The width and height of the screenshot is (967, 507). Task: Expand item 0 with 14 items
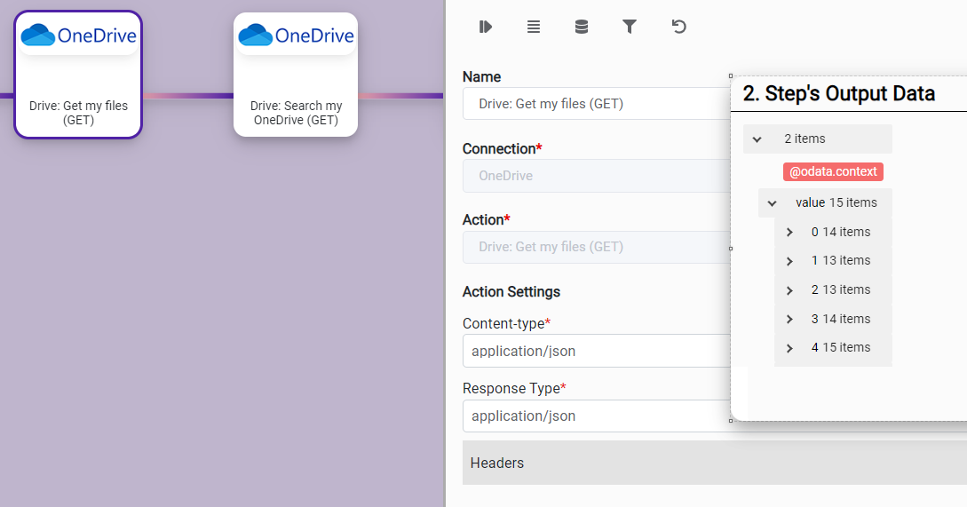click(x=789, y=233)
